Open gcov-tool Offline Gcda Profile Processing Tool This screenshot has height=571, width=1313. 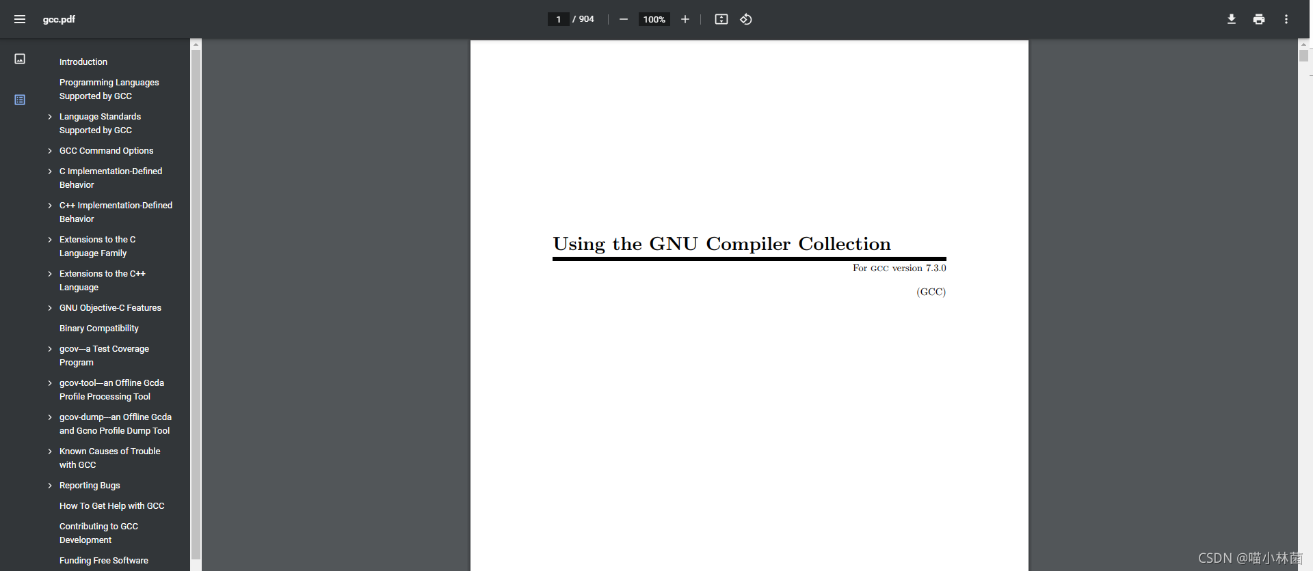[111, 390]
